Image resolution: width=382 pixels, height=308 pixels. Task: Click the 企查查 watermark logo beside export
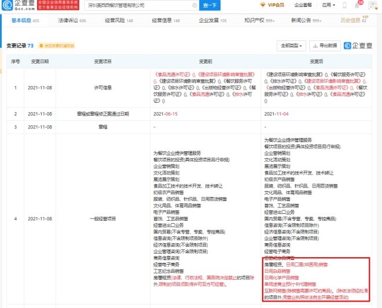(x=359, y=45)
